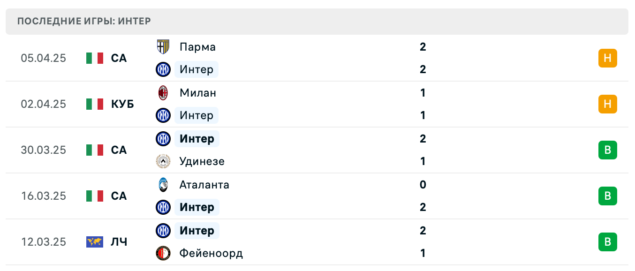635x271 pixels.
Task: Click the orange Н badge for Parma draw
Action: [608, 58]
